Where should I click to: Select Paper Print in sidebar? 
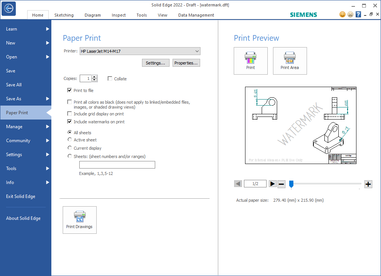[26, 112]
